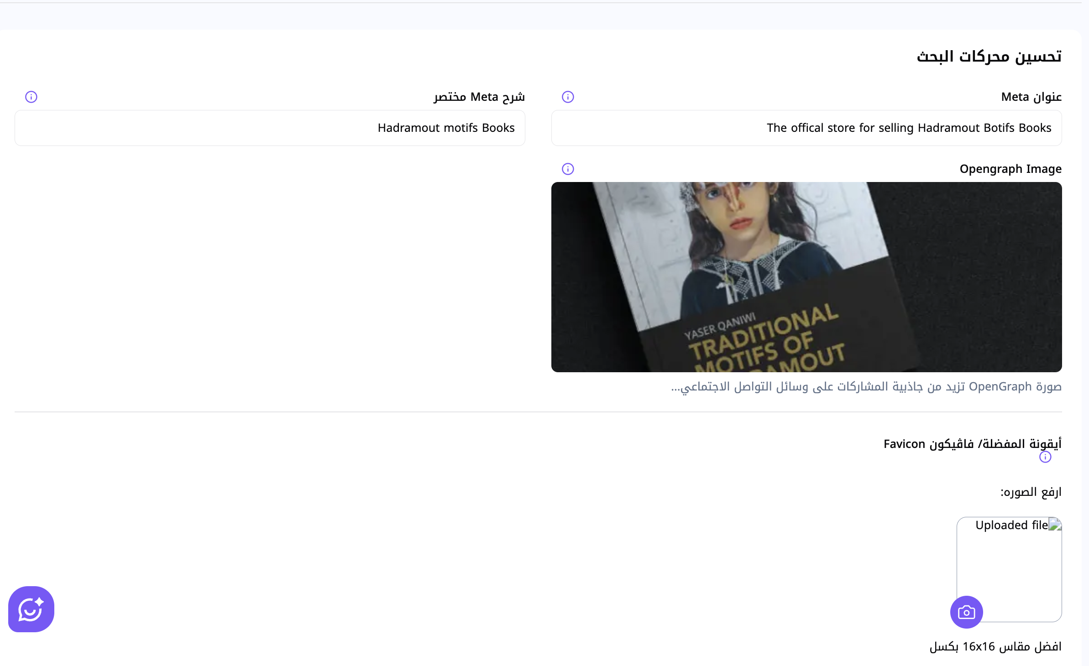
Task: Click the ارفع الصوره label
Action: tap(1031, 492)
